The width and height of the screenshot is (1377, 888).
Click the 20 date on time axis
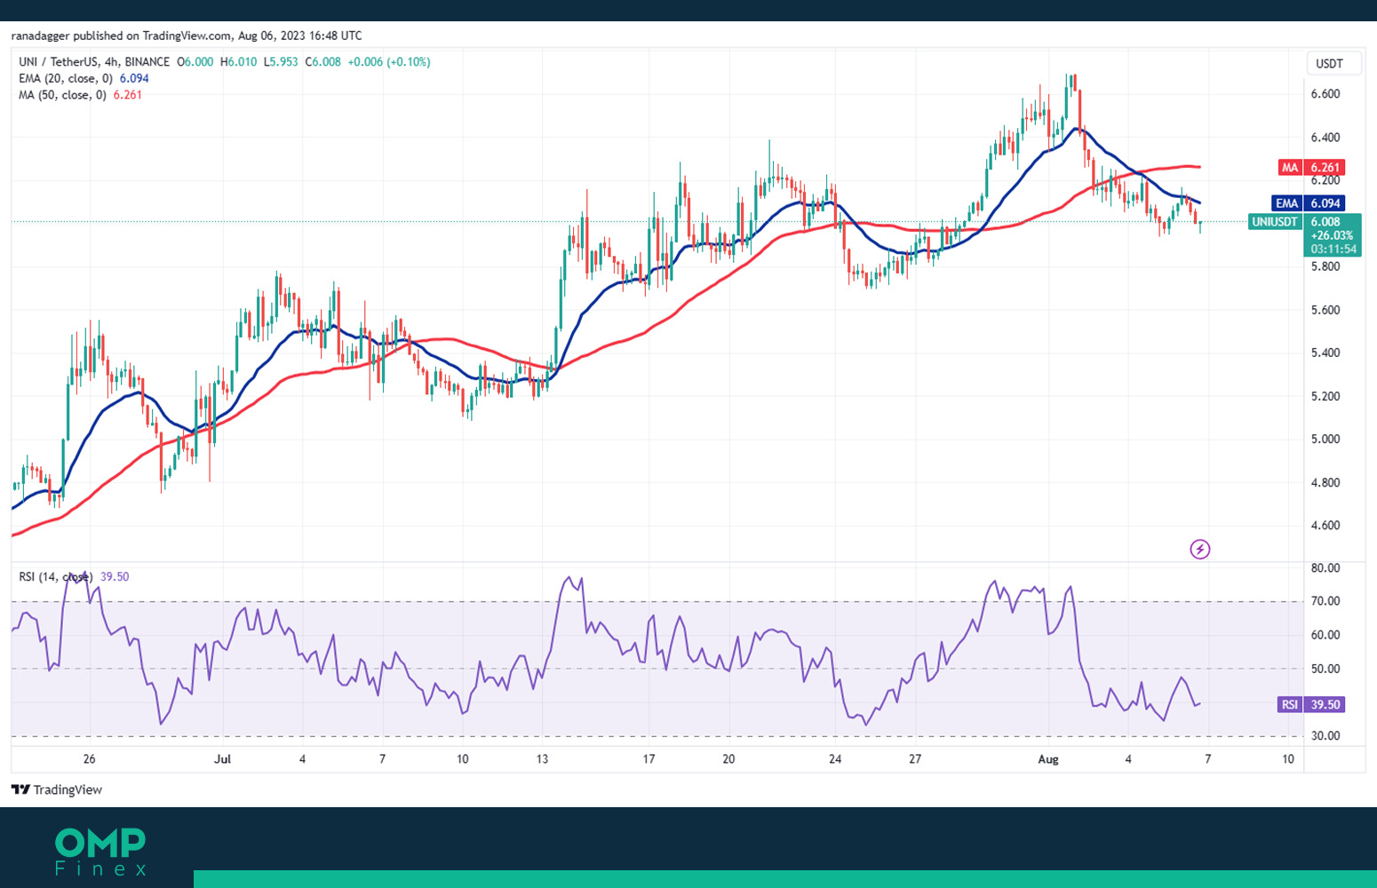pyautogui.click(x=728, y=759)
